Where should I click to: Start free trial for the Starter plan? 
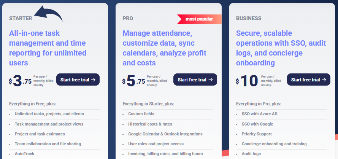tap(78, 79)
